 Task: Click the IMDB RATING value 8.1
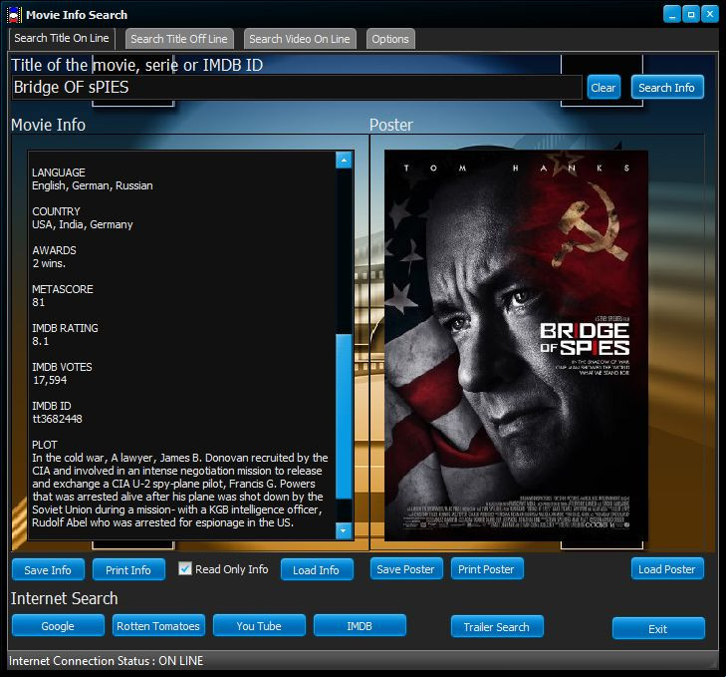40,341
